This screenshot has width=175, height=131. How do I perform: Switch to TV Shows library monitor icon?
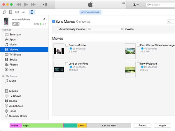click(17, 12)
